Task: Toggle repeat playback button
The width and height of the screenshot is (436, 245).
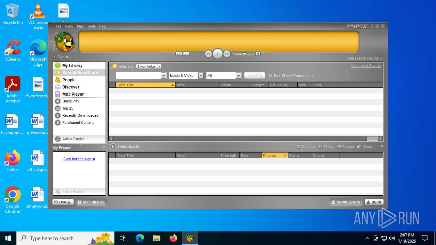Action: click(x=186, y=54)
